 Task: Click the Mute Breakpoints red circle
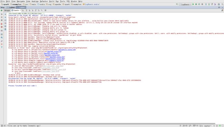click(2, 27)
